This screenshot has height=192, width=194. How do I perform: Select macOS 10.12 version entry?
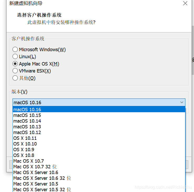coord(99,133)
